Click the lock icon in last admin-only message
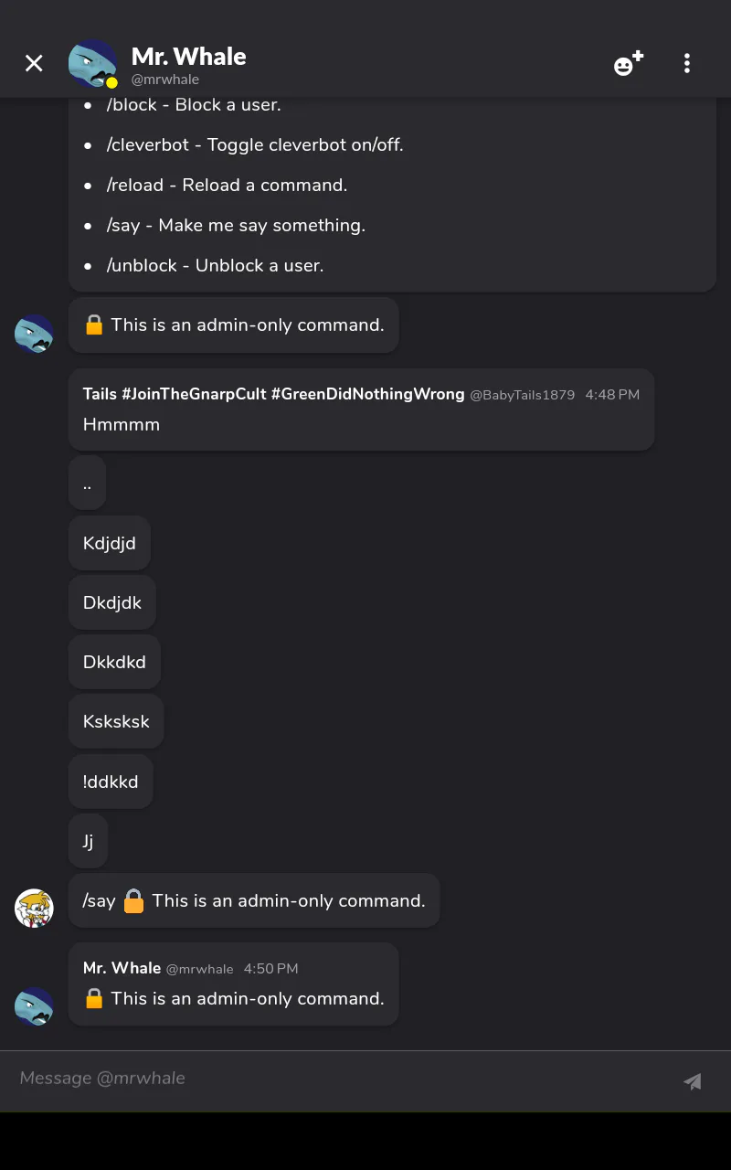 (94, 999)
